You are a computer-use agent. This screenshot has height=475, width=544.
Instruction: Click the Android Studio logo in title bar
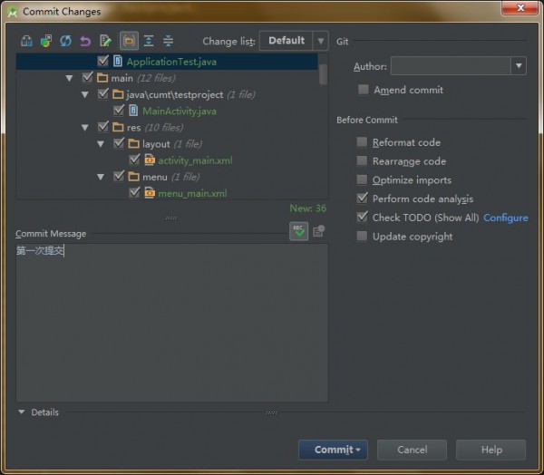tap(13, 12)
